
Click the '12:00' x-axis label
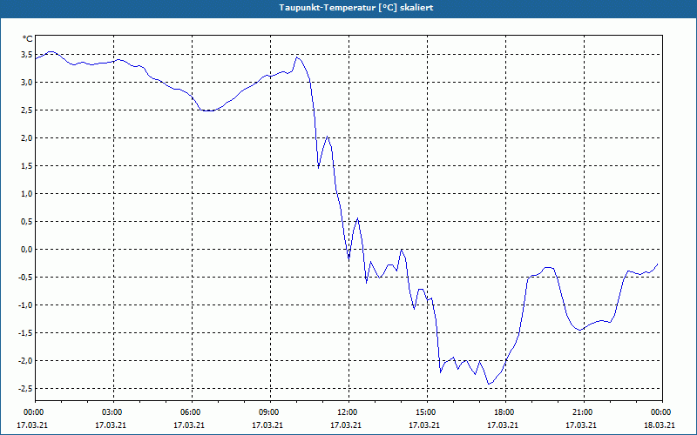pos(346,412)
